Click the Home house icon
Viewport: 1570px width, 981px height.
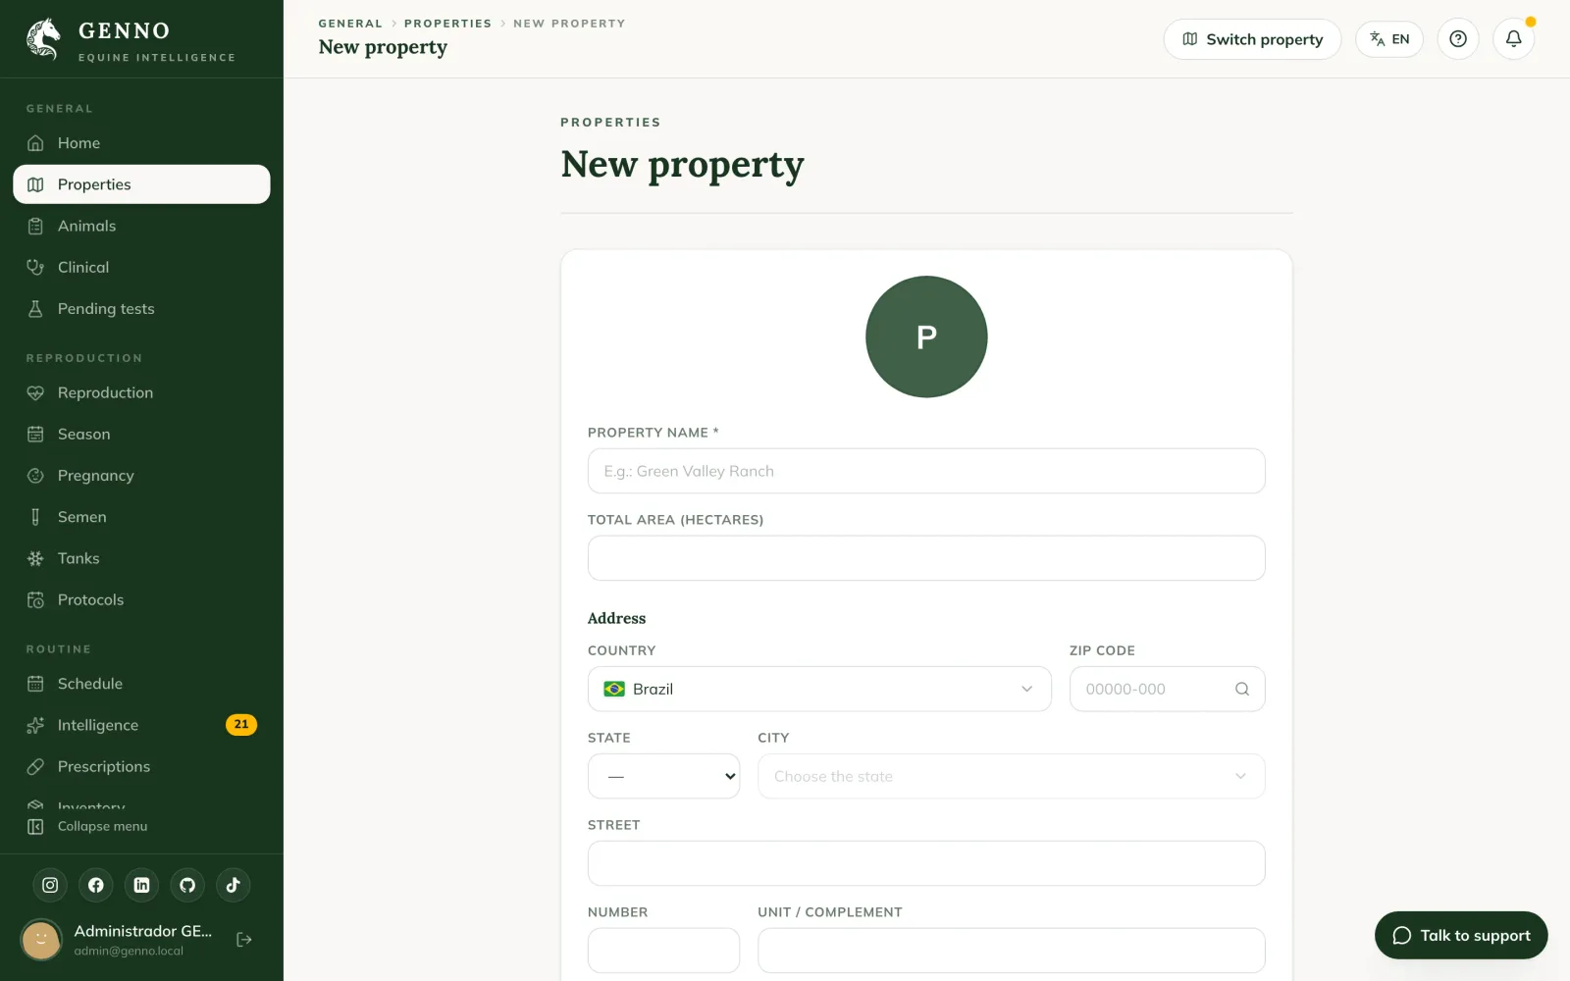click(35, 143)
